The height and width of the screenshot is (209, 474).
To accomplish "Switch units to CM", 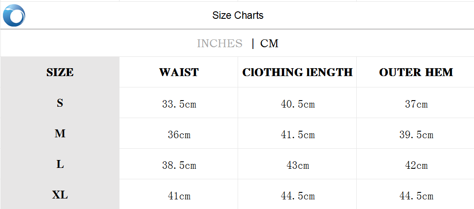I will [x=269, y=43].
